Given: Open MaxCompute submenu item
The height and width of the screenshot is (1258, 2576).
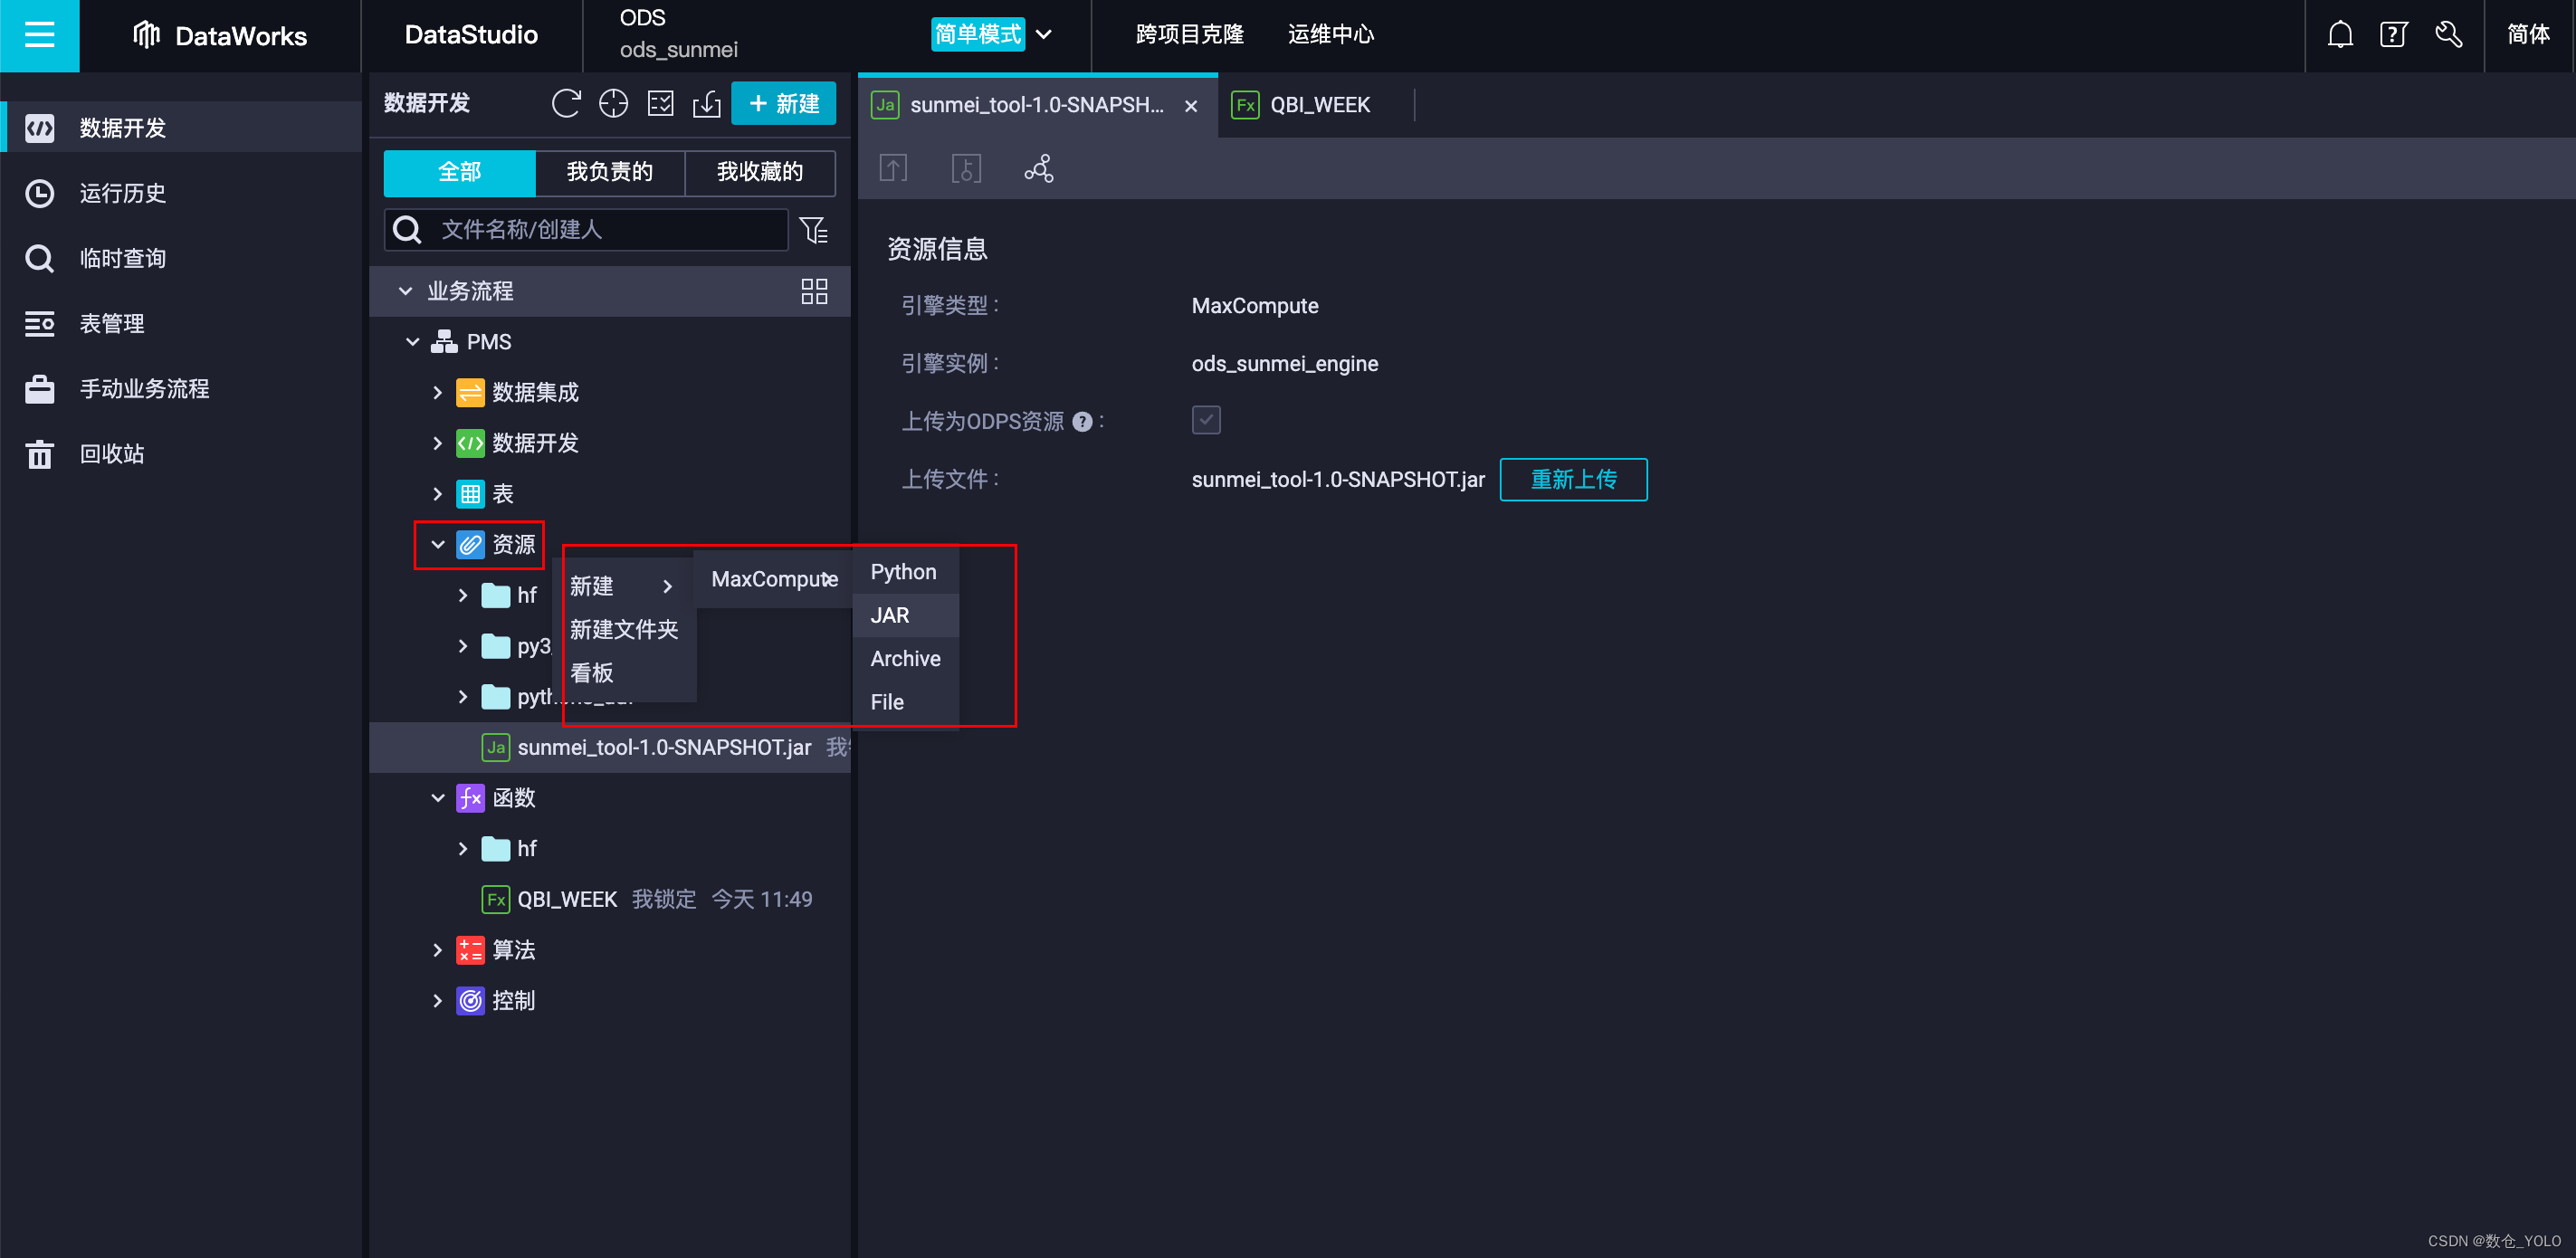Looking at the screenshot, I should point(774,579).
